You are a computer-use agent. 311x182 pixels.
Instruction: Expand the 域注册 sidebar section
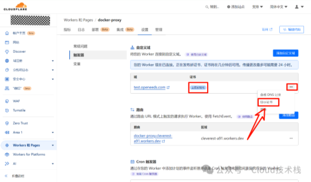[x=53, y=61]
